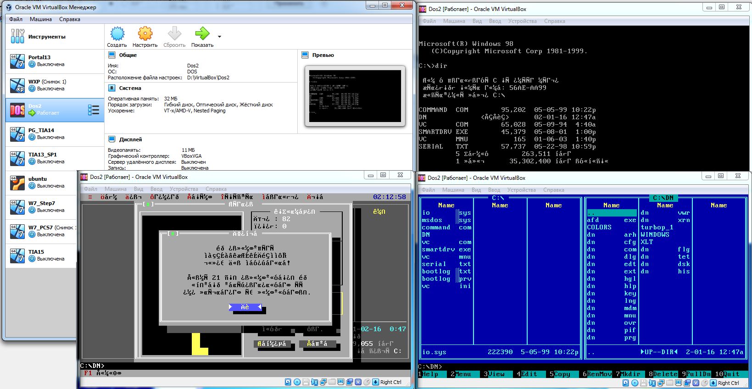Select the PG_TIA14 virtual machine
This screenshot has height=389, width=752.
point(55,134)
